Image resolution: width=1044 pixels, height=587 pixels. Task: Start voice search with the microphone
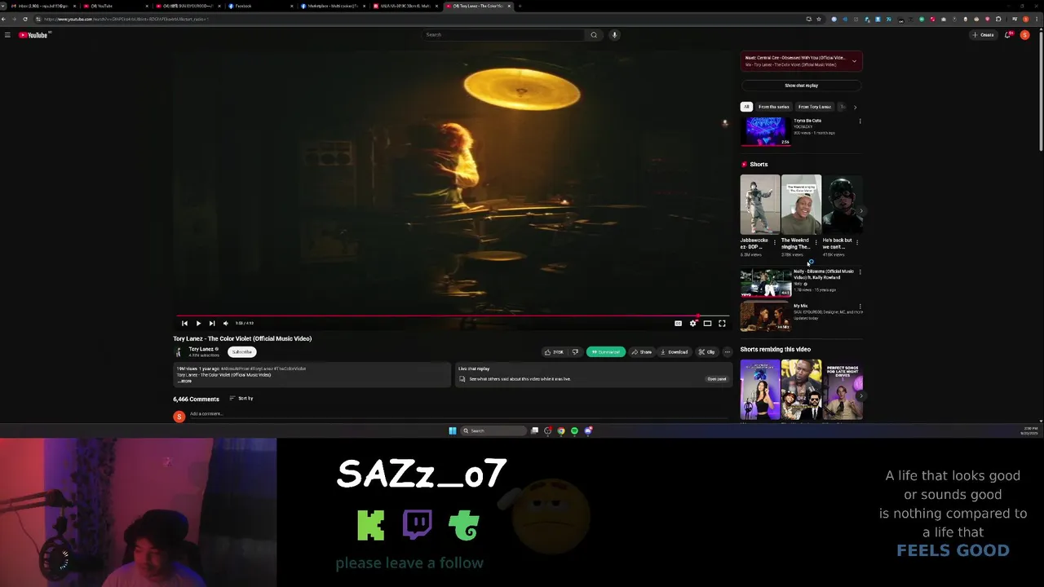[614, 35]
